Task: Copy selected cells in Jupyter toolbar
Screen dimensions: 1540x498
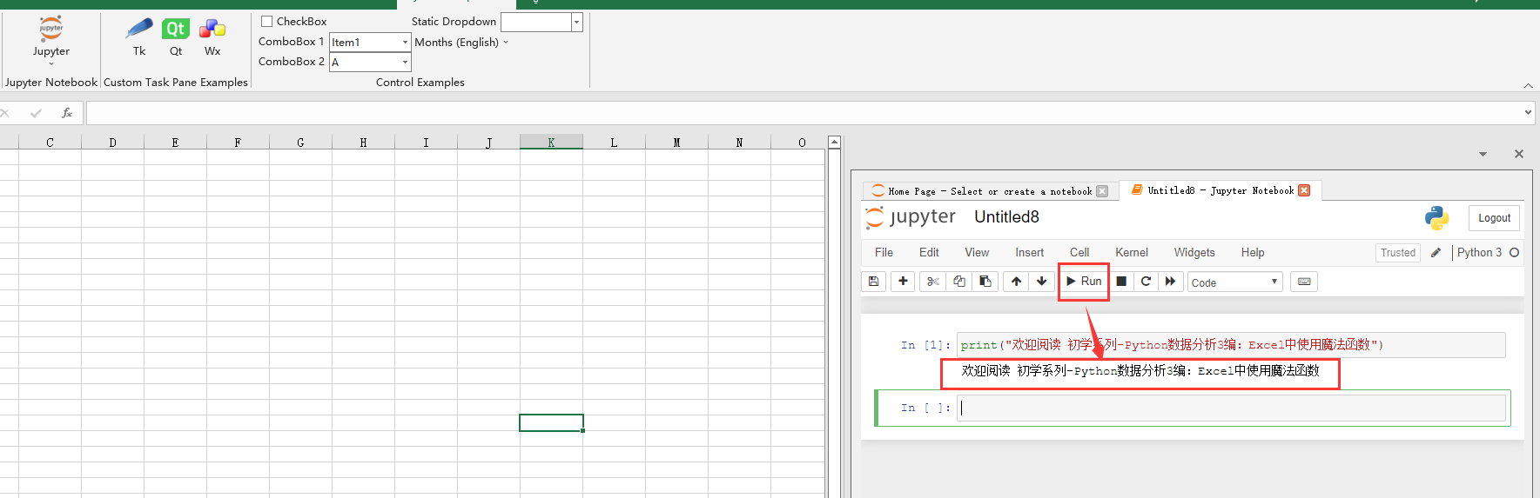Action: point(958,282)
